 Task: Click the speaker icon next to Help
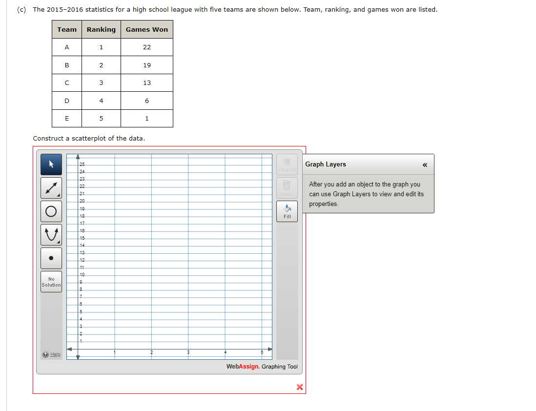coord(45,354)
